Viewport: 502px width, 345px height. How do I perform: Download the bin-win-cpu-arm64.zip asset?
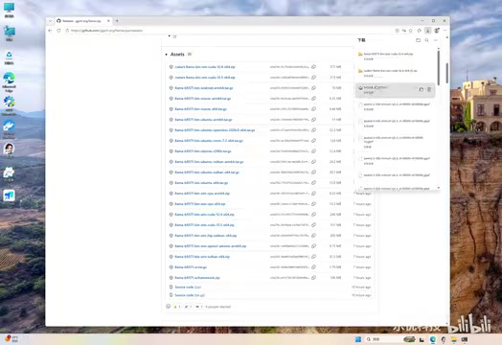click(202, 194)
